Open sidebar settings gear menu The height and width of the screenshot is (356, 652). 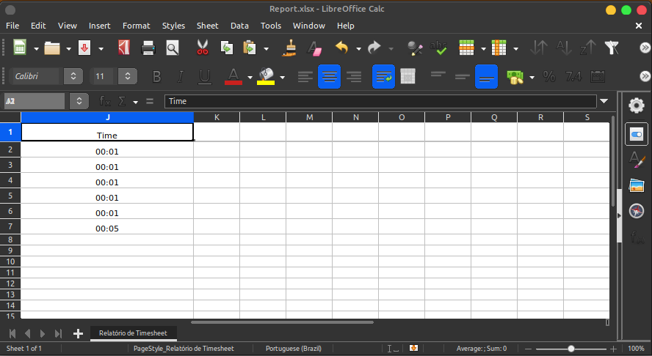[x=636, y=105]
